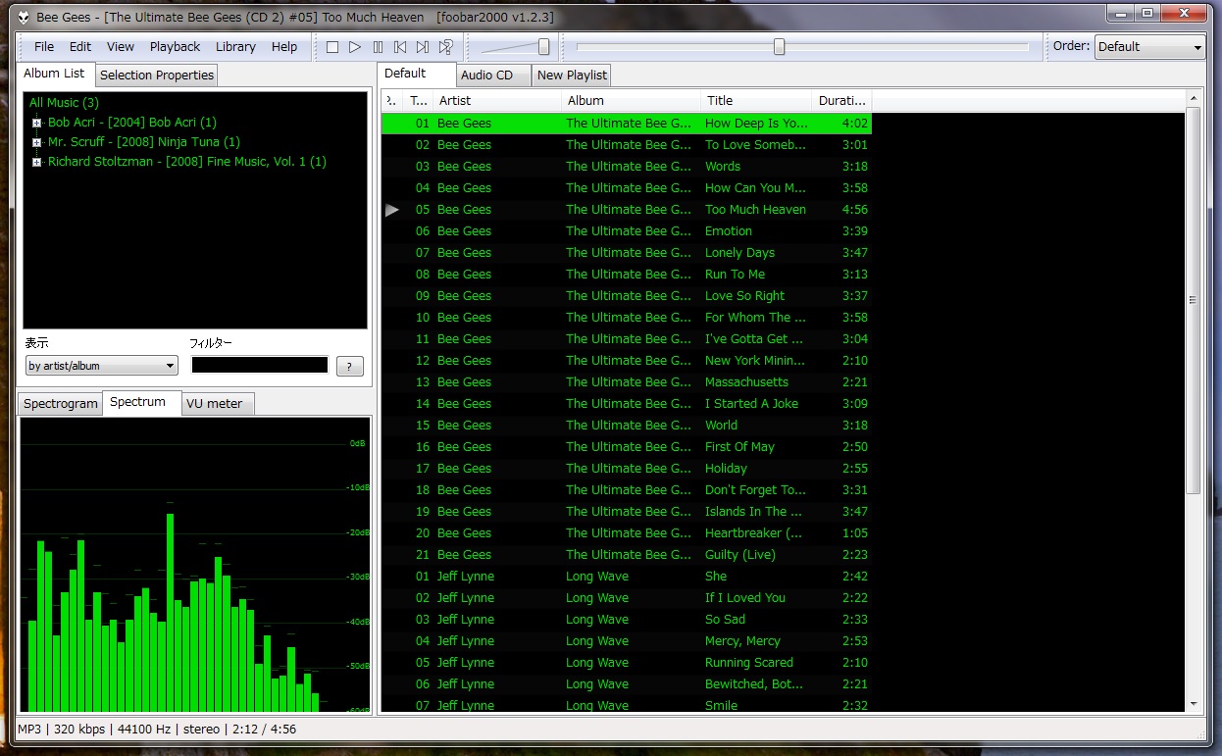Open the Playback menu
The image size is (1222, 756).
pyautogui.click(x=175, y=47)
